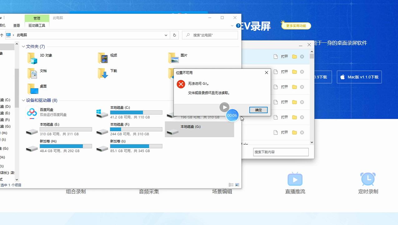
Task: Click the refresh icon beside the address bar
Action: pos(174,35)
